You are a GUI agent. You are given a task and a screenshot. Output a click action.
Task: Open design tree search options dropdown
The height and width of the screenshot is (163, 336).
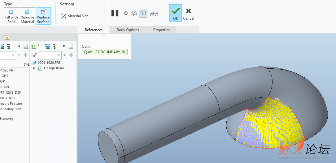[x=65, y=55]
